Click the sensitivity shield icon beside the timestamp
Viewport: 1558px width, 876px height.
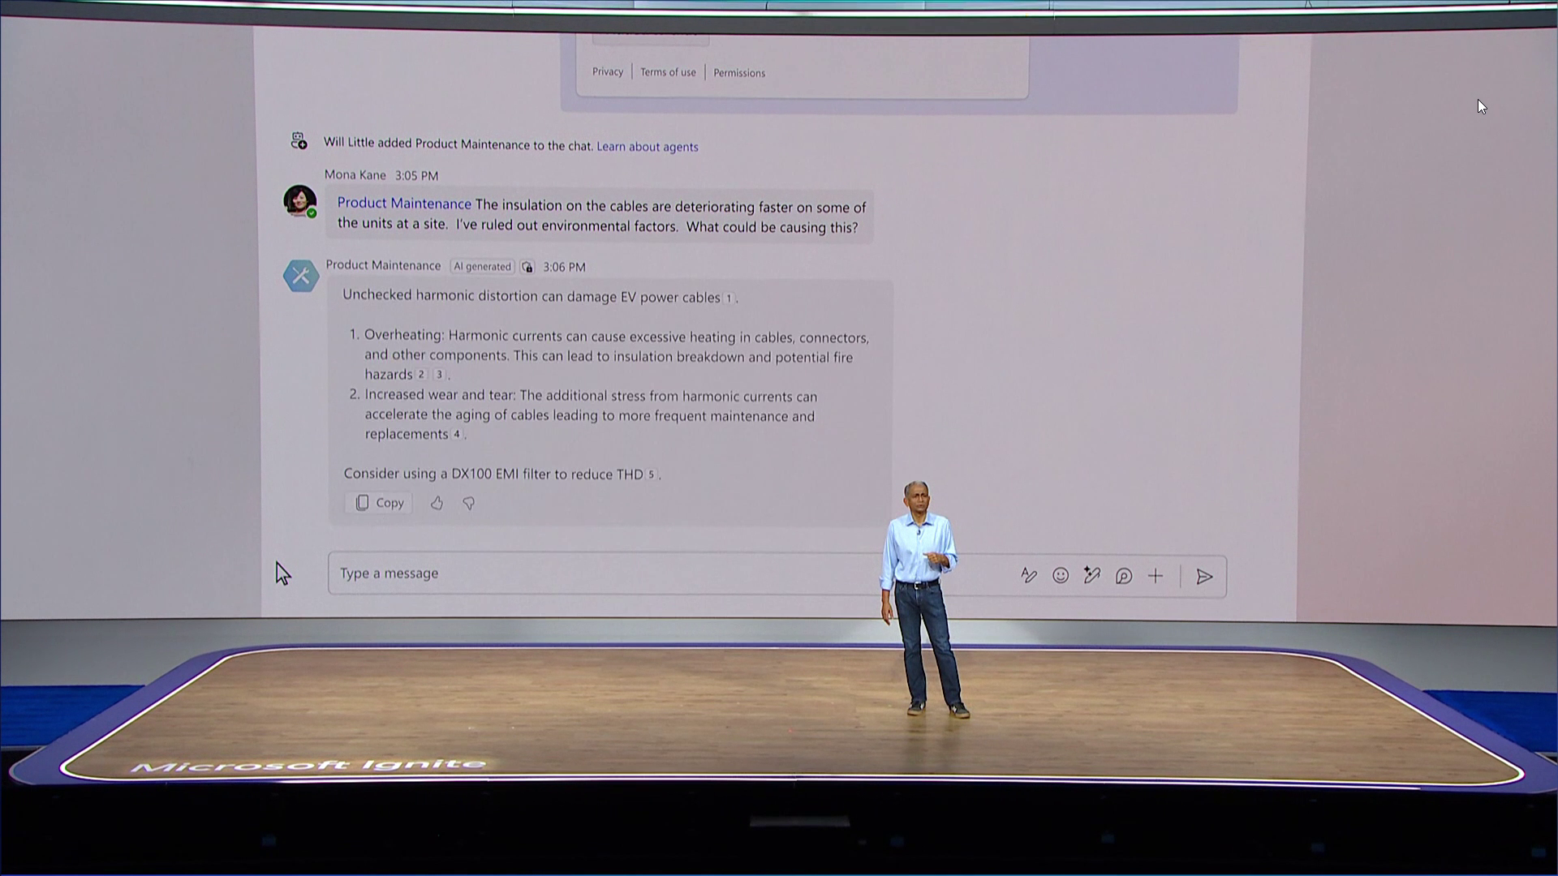click(527, 267)
